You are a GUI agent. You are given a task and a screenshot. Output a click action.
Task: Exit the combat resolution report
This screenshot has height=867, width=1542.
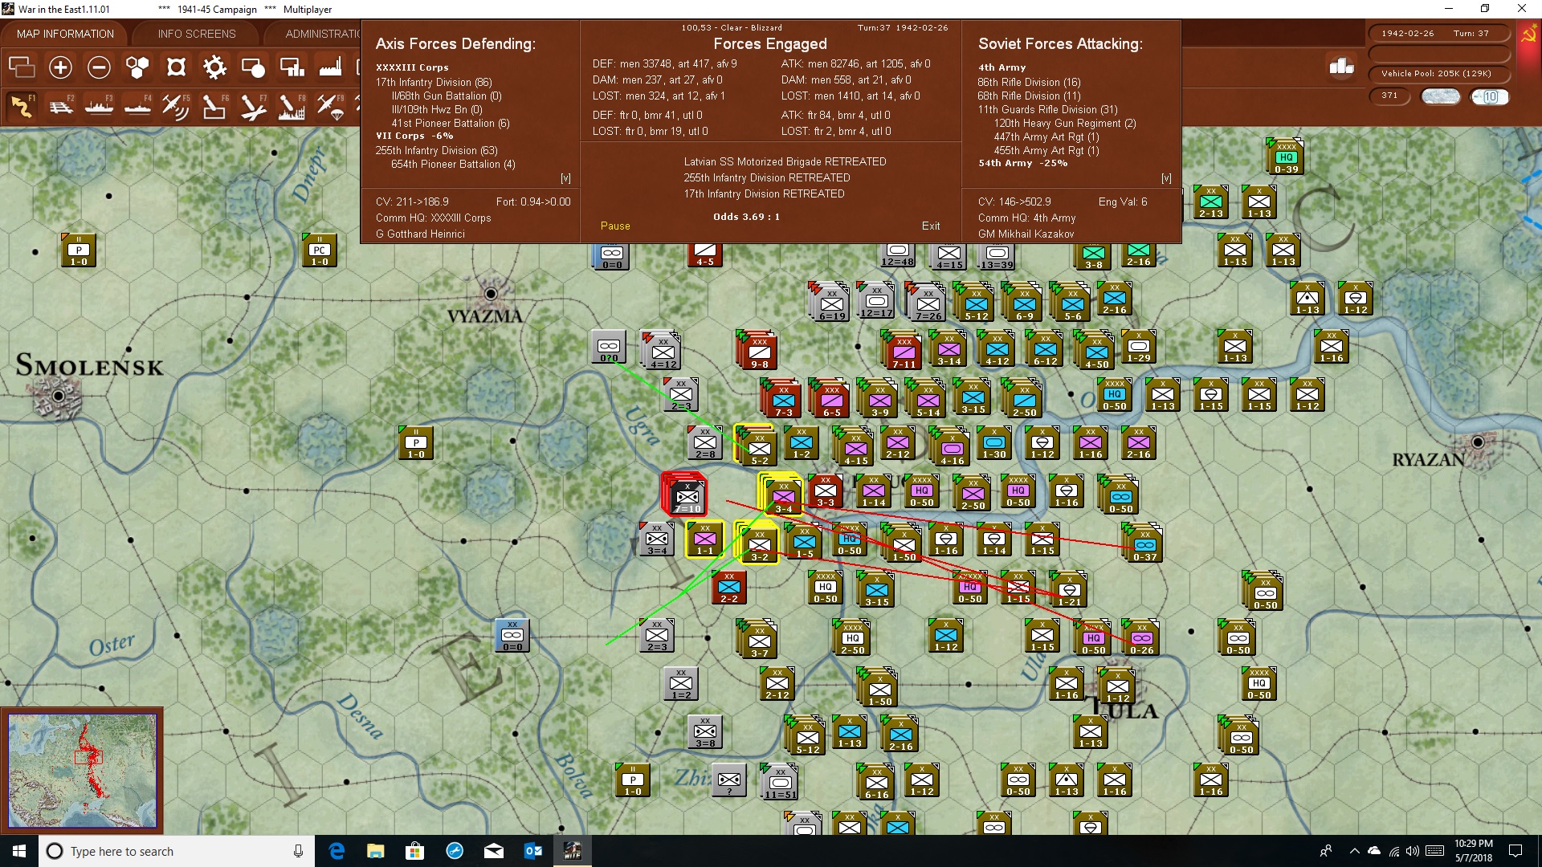[x=931, y=226]
